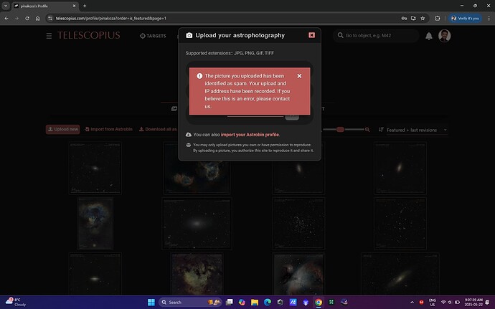Open the Targets menu
495x309 pixels.
tap(153, 36)
